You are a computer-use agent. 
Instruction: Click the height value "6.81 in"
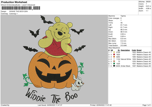[148, 6]
